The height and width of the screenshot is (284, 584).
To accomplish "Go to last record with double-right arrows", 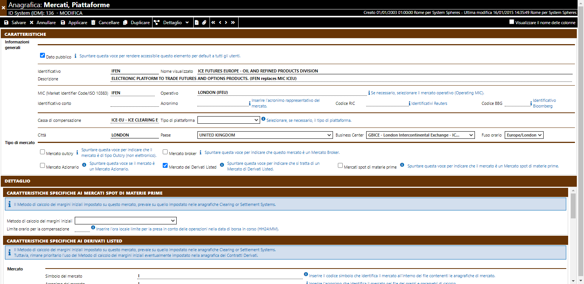I will (x=233, y=23).
